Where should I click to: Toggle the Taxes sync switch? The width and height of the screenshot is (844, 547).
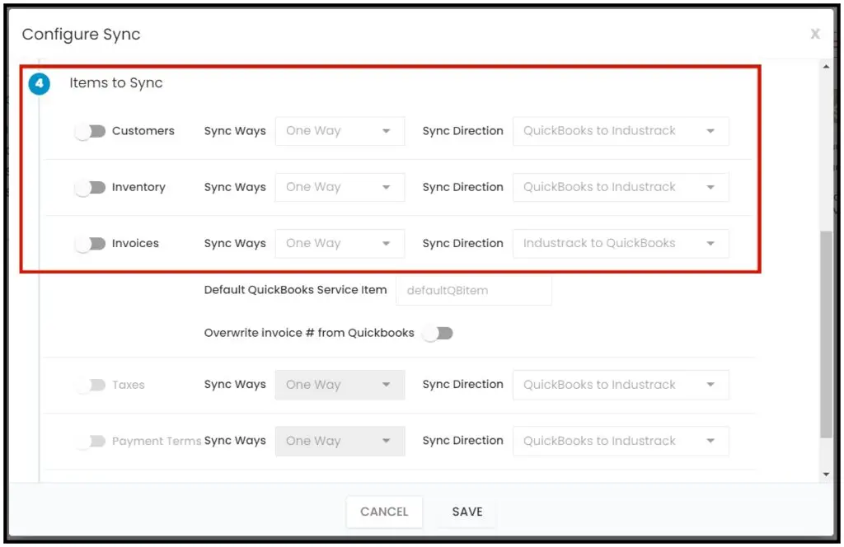tap(90, 385)
